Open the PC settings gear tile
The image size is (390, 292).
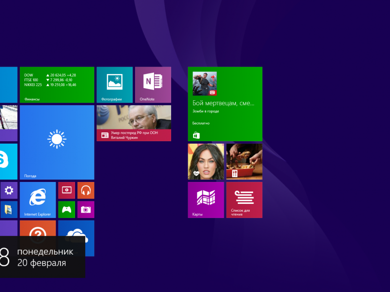[9, 190]
